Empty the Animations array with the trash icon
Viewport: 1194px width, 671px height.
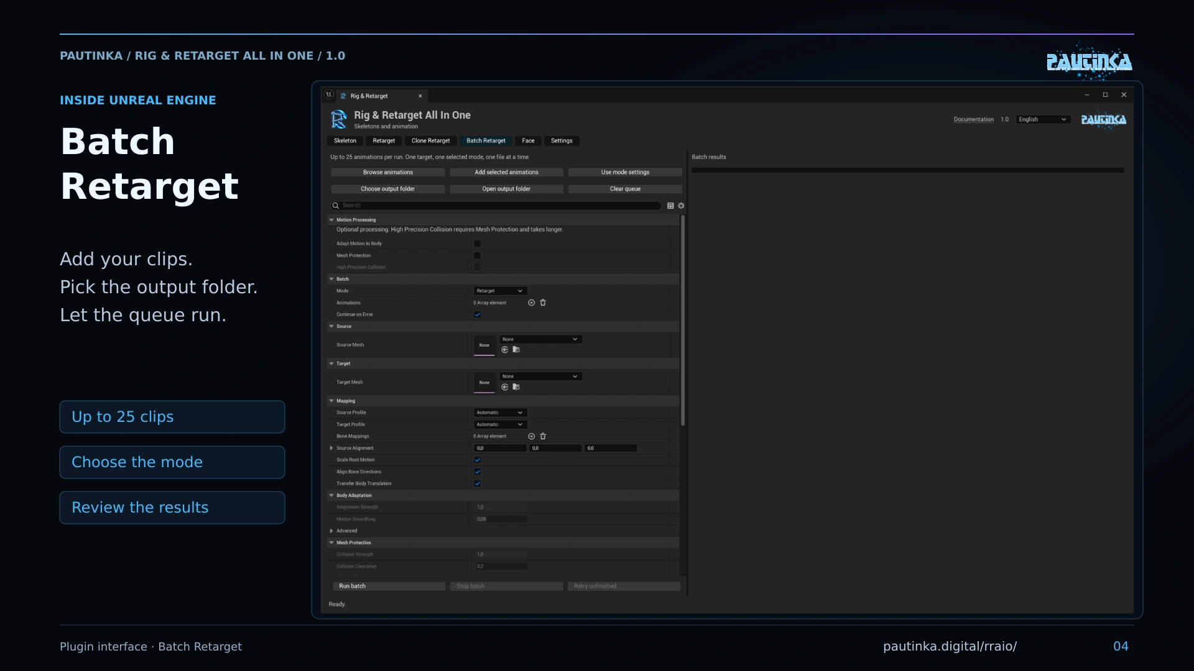coord(543,303)
